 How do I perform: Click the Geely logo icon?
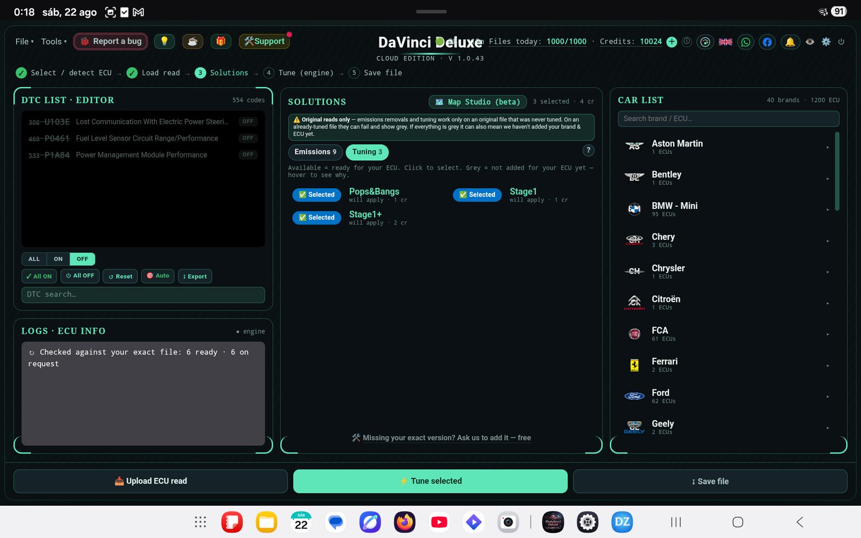[634, 427]
